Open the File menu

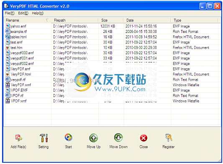10,13
